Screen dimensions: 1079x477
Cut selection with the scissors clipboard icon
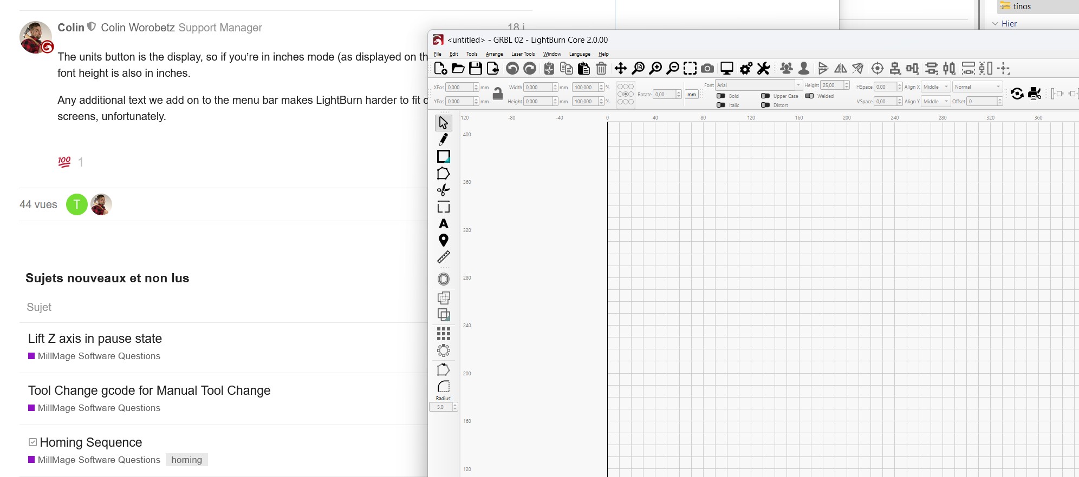[x=549, y=68]
